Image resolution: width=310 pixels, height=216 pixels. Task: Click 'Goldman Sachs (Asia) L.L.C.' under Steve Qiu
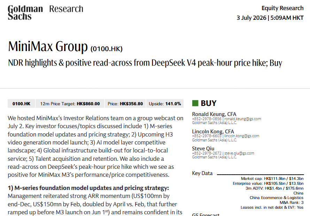point(215,157)
